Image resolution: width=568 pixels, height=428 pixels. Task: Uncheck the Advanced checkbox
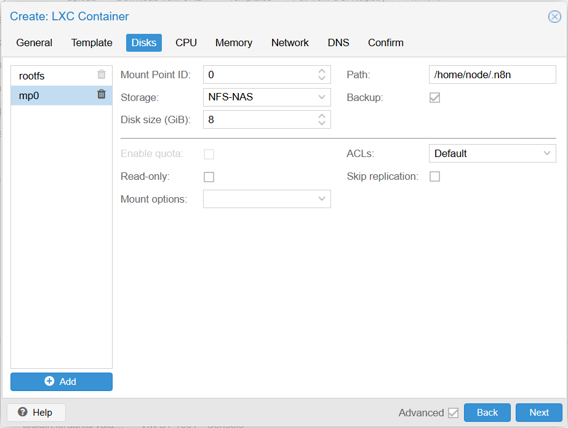coord(454,413)
